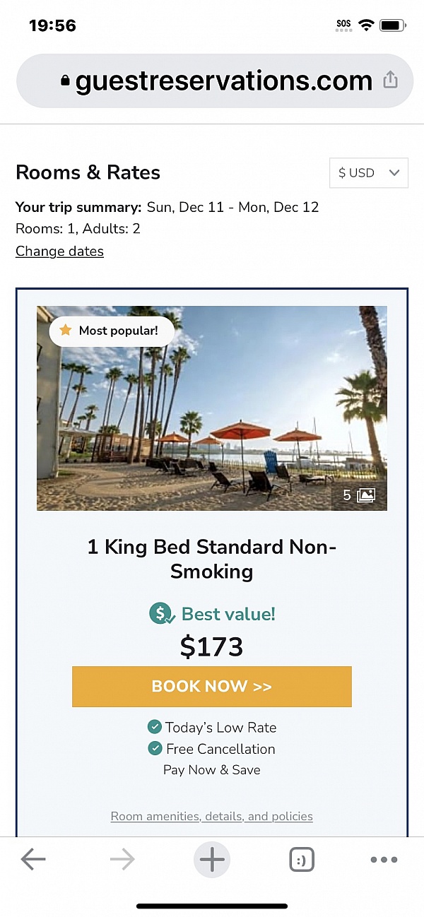Tap the currency selector chevron arrow
The height and width of the screenshot is (917, 424).
coord(394,172)
